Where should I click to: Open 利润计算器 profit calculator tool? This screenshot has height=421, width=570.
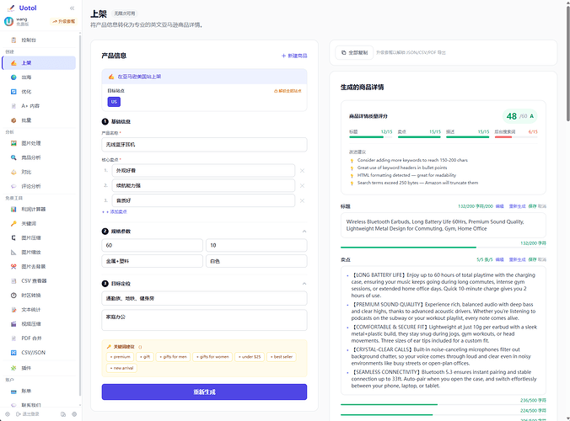[39, 209]
